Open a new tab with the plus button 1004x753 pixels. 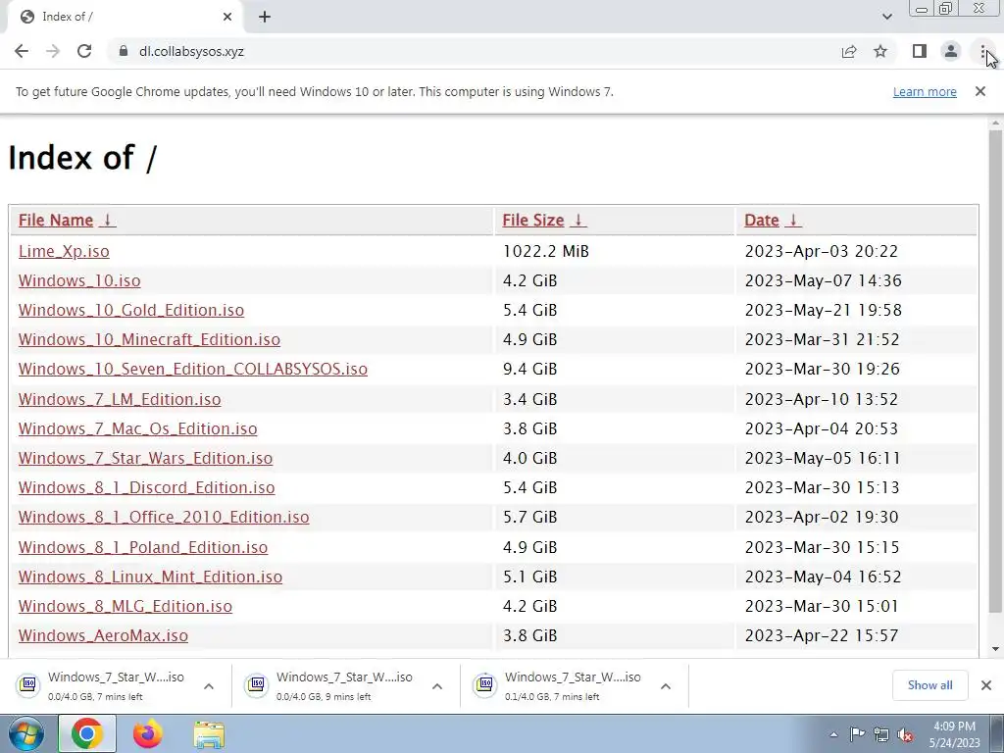pyautogui.click(x=265, y=17)
